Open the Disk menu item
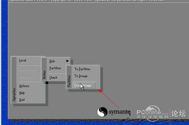 pos(52,61)
